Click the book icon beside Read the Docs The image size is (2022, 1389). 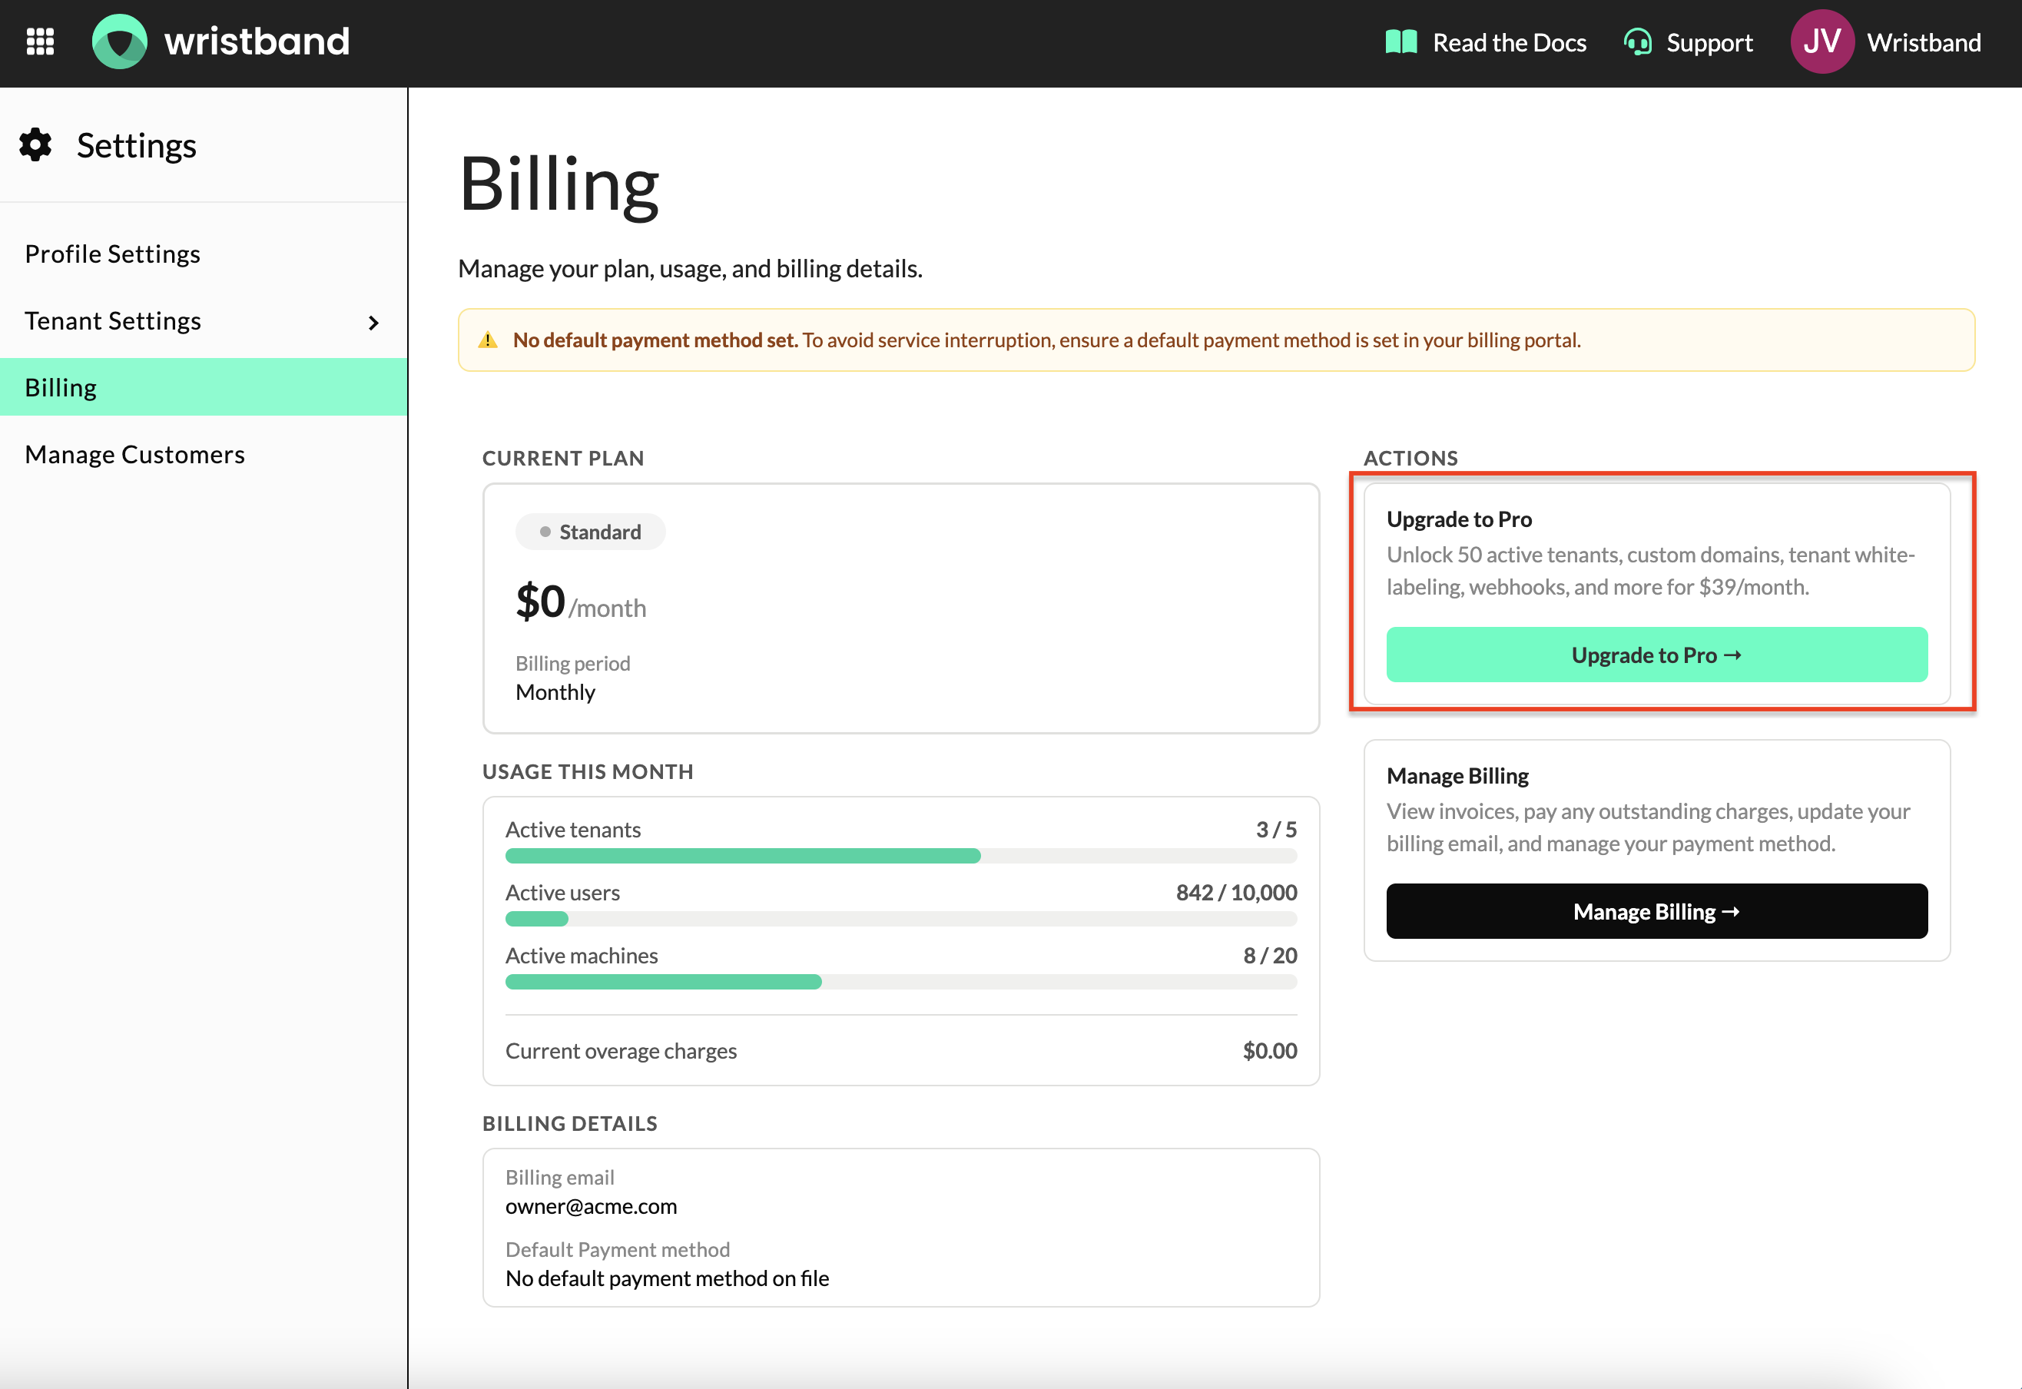1400,41
